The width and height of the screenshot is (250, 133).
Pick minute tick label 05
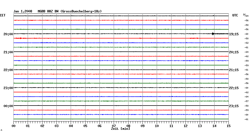click(x=85, y=126)
